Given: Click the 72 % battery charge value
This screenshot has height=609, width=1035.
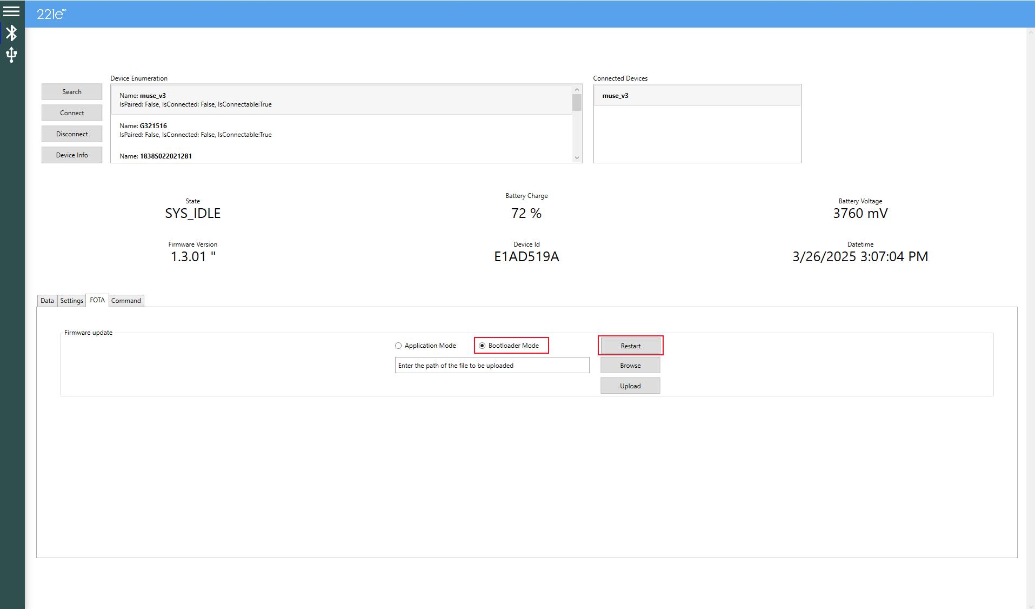Looking at the screenshot, I should tap(526, 214).
